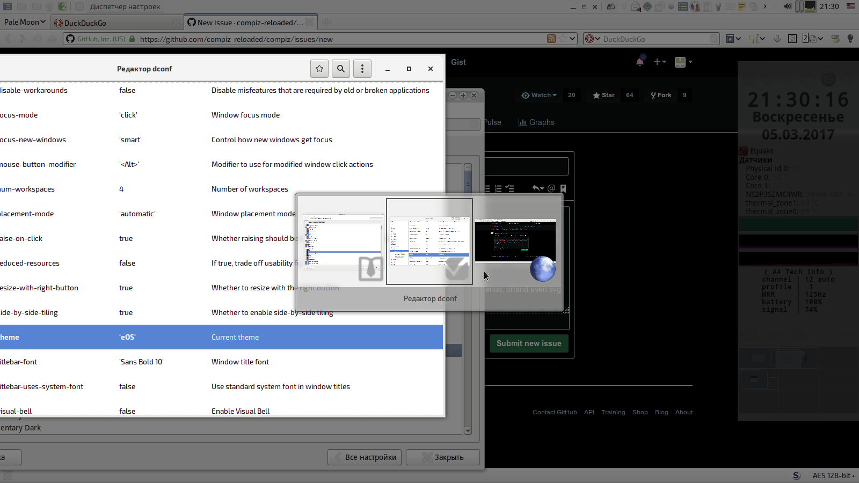This screenshot has width=859, height=483.
Task: Select the 'theme' key row
Action: coord(221,337)
